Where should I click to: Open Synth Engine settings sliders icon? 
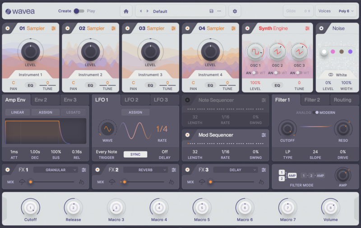point(307,28)
